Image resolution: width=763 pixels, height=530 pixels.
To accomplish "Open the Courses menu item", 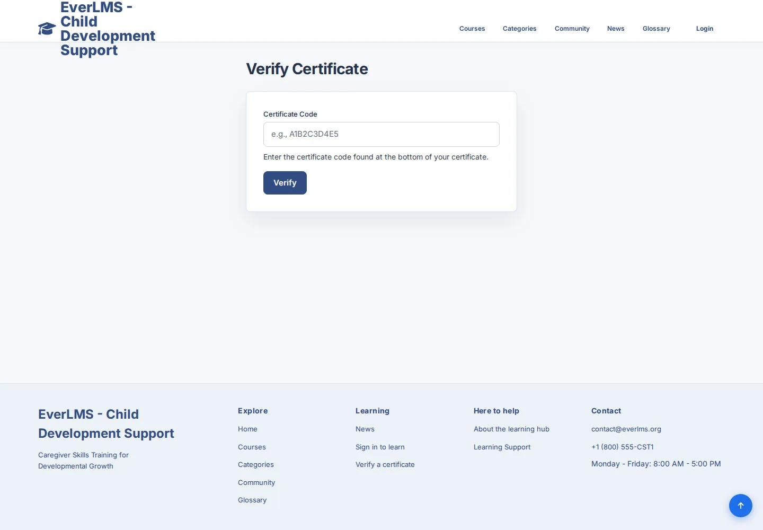I will 472,29.
